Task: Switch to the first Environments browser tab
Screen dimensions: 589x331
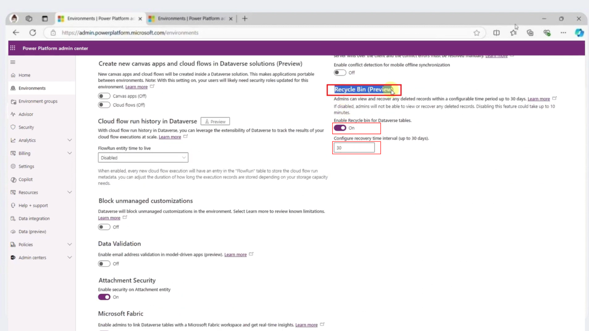Action: (100, 19)
